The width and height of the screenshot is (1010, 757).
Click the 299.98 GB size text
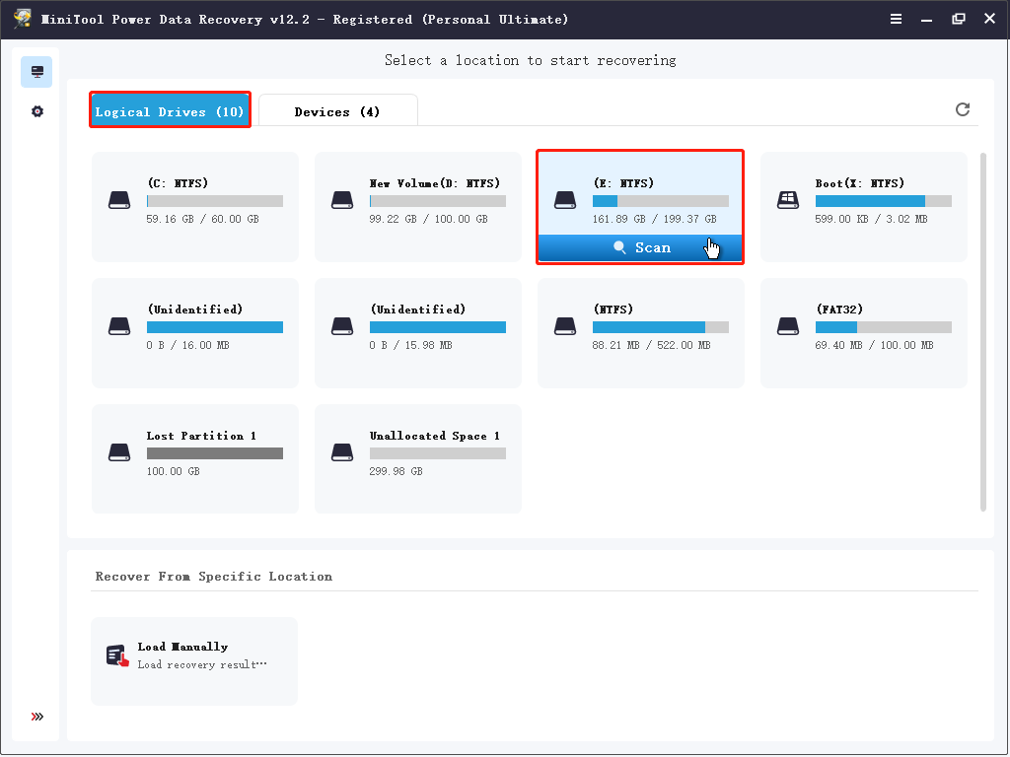pos(397,471)
